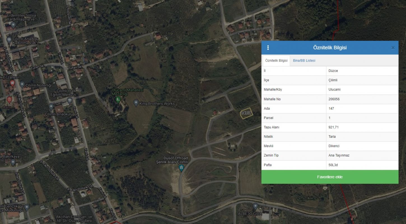Click the Çilimli Halk Eğitim Merkezi pin
Screen dimensions: 406x224
pyautogui.click(x=70, y=101)
